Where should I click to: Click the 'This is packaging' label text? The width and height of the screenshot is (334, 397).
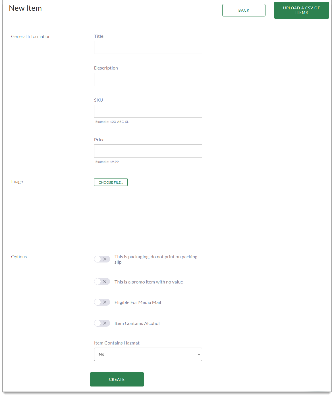pos(155,257)
